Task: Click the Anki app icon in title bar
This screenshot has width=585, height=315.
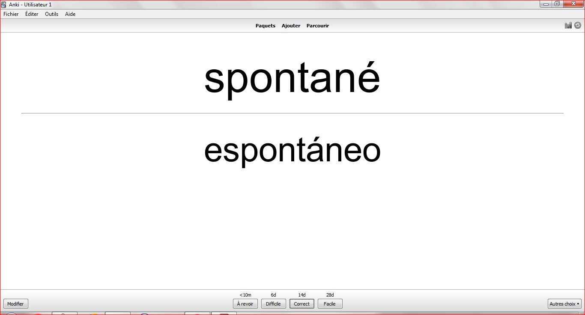Action: click(x=4, y=4)
